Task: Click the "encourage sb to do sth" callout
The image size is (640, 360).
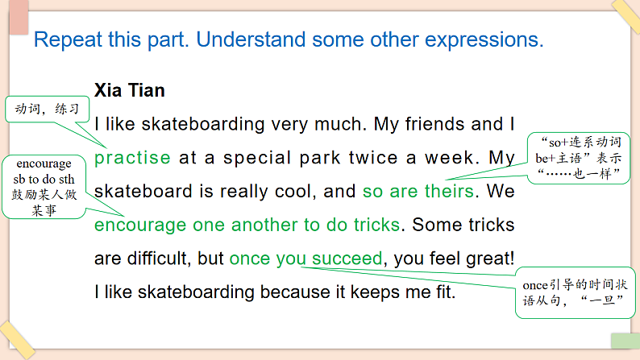Action: [x=44, y=188]
